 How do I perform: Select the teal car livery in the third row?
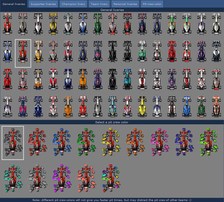[x=127, y=79]
